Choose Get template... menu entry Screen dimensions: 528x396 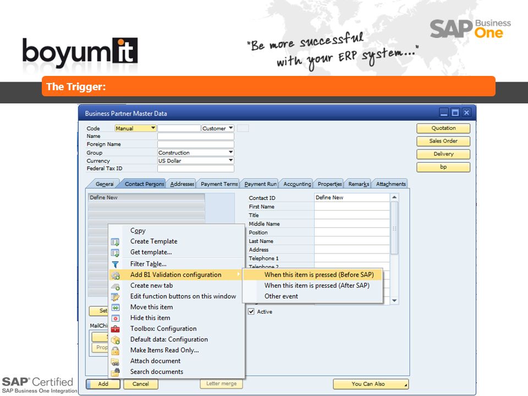tap(151, 252)
